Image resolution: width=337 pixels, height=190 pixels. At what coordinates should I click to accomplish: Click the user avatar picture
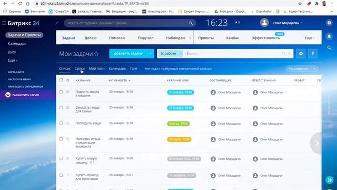(x=264, y=23)
